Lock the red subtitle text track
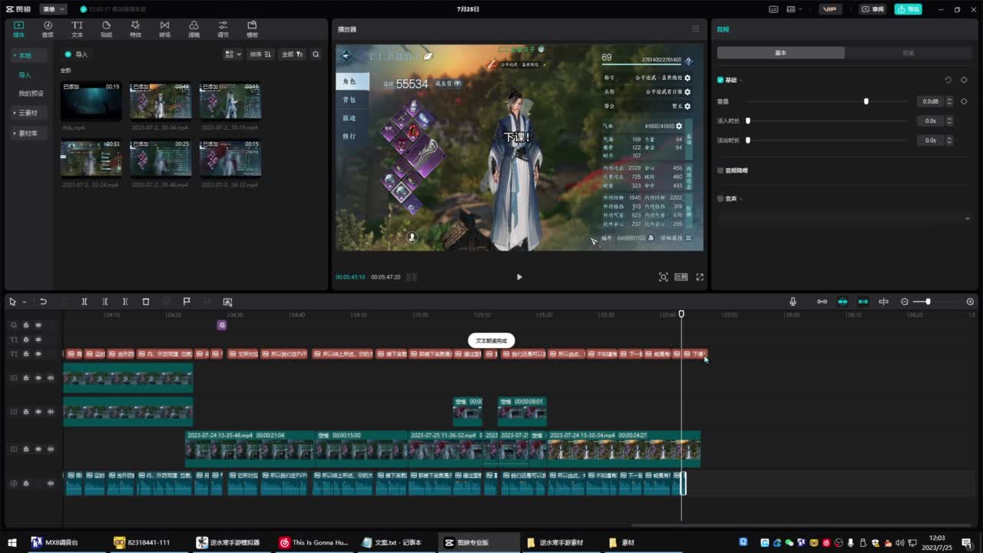 [x=25, y=354]
